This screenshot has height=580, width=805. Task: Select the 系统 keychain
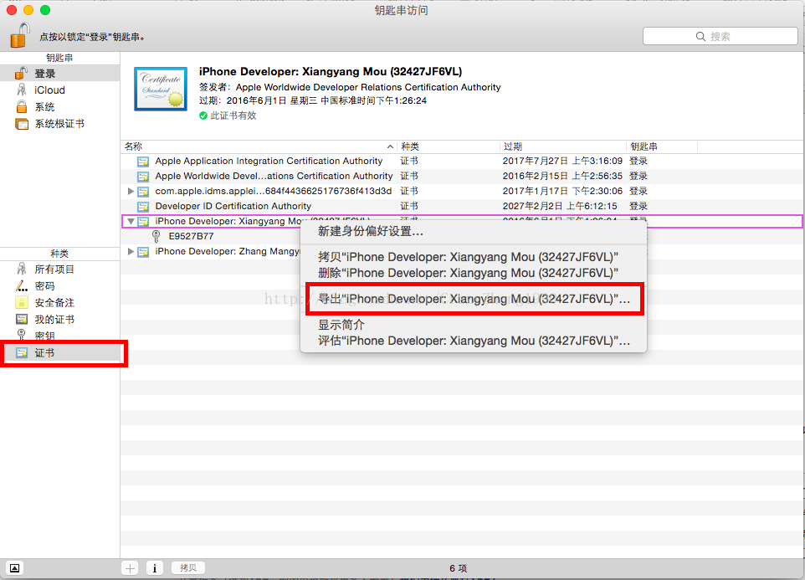point(60,107)
